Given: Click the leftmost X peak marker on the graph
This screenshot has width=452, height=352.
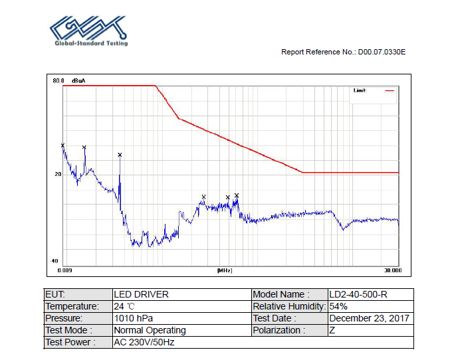Looking at the screenshot, I should click(63, 145).
